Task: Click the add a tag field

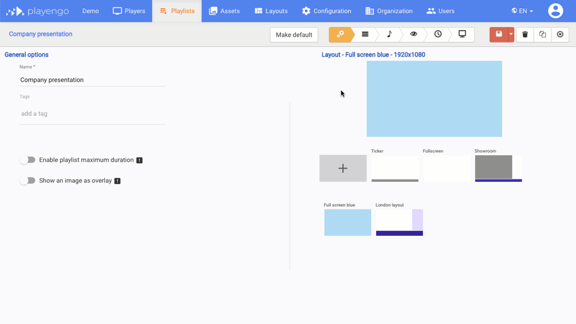Action: (x=92, y=113)
